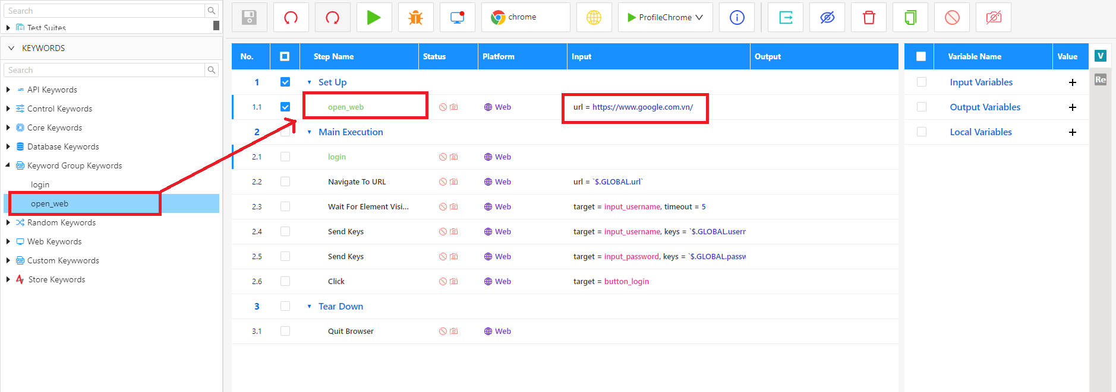1116x392 pixels.
Task: Select the login keyword in tree
Action: click(x=40, y=184)
